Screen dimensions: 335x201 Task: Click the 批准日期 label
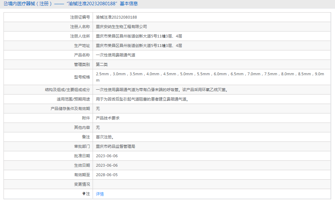(82, 156)
